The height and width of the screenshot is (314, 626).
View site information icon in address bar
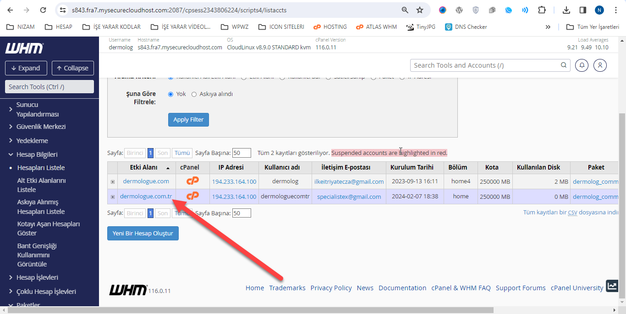point(63,10)
